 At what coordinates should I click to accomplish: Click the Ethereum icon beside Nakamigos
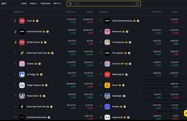124,96
